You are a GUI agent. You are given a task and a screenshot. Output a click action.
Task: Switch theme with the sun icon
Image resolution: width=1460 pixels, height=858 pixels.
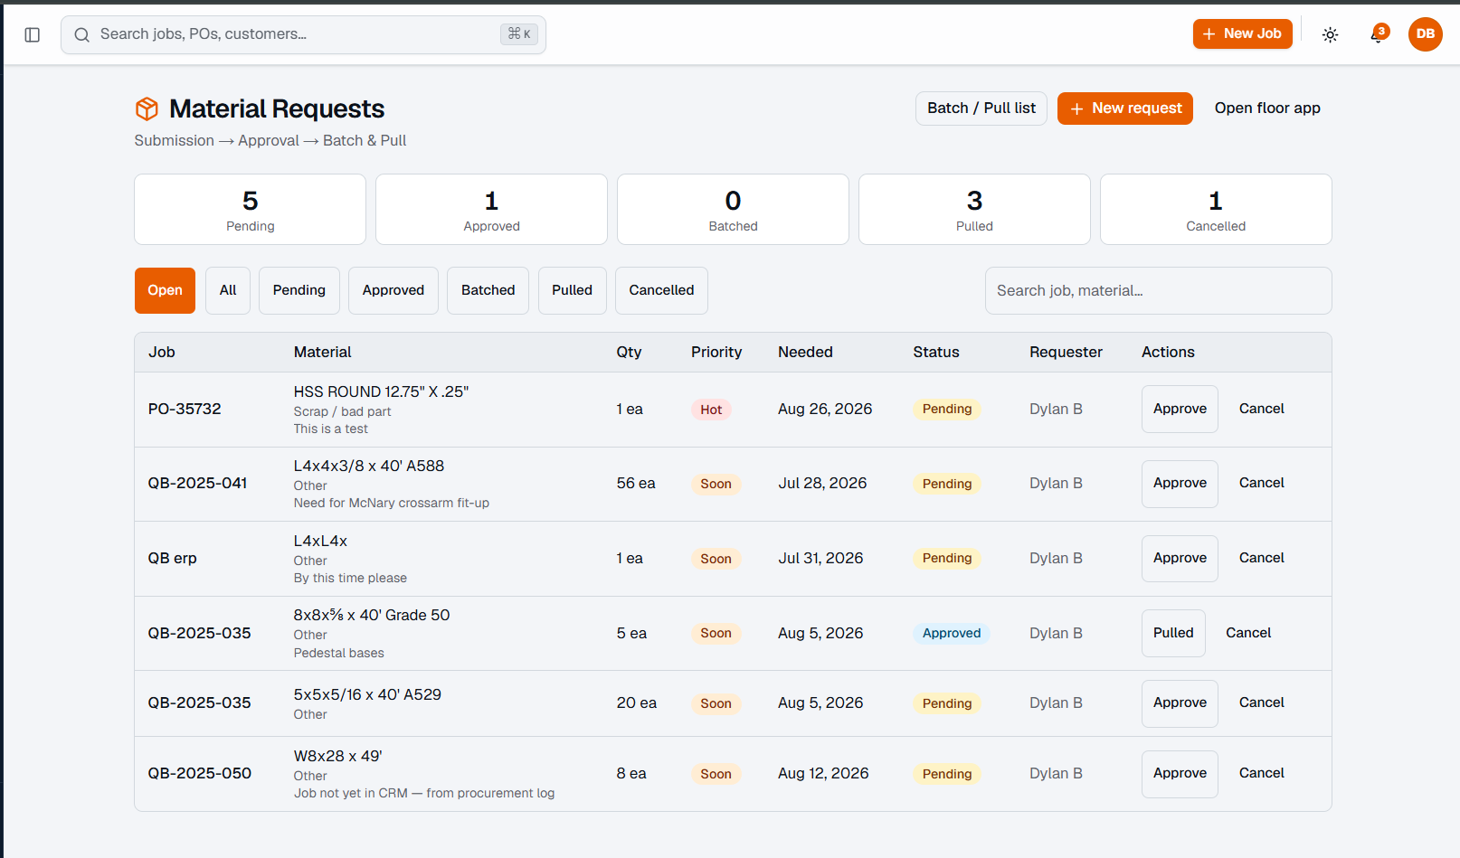click(x=1330, y=34)
